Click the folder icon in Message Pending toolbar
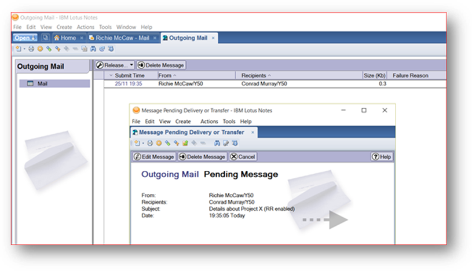This screenshot has width=472, height=271. (x=185, y=144)
